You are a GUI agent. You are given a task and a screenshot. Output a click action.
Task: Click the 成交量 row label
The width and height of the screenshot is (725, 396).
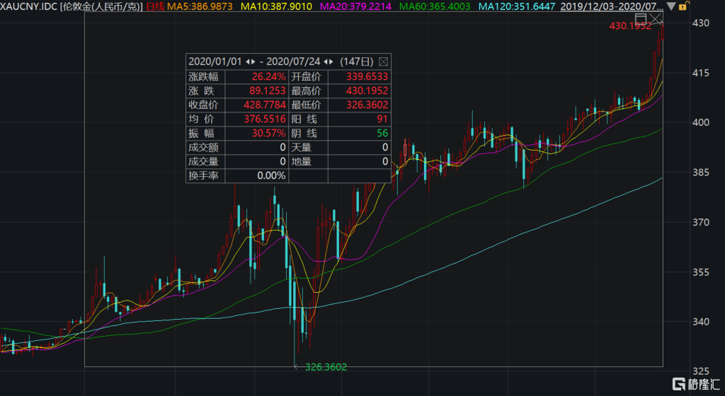pos(203,161)
